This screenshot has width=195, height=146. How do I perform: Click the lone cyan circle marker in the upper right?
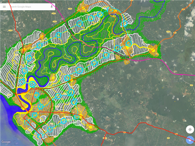(x=124, y=24)
